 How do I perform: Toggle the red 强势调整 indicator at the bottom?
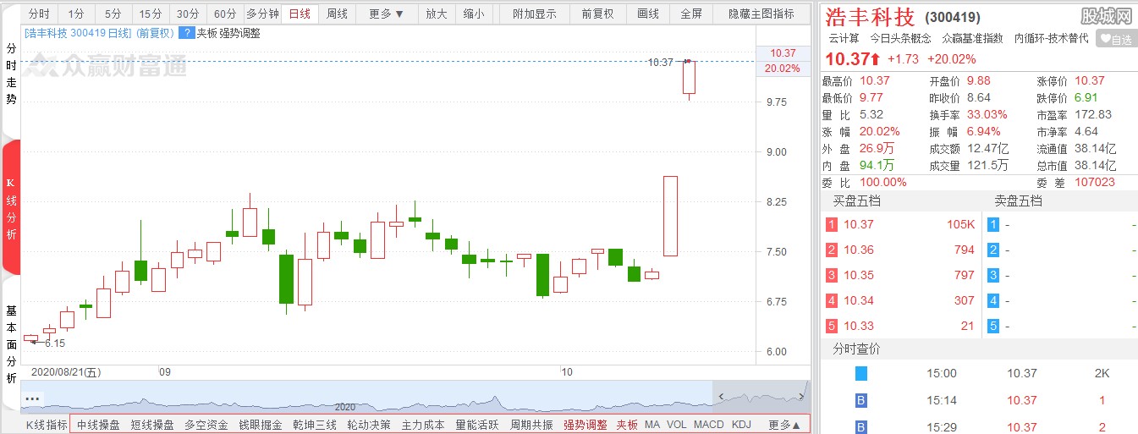tap(585, 425)
